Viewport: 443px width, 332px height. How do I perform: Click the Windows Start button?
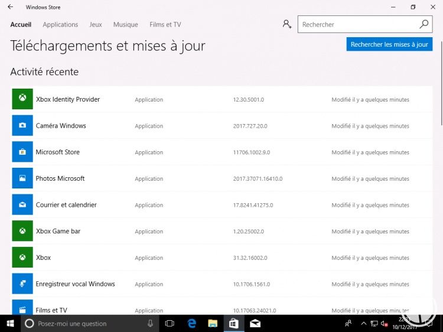coord(10,324)
